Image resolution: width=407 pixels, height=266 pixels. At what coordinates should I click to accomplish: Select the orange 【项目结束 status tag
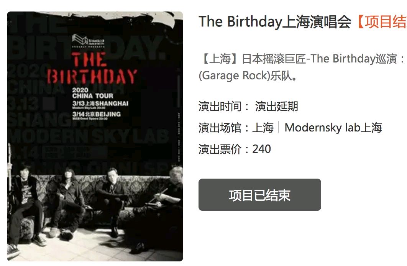pyautogui.click(x=381, y=22)
